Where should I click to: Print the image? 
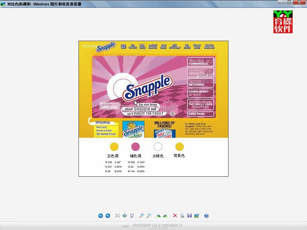(x=182, y=216)
